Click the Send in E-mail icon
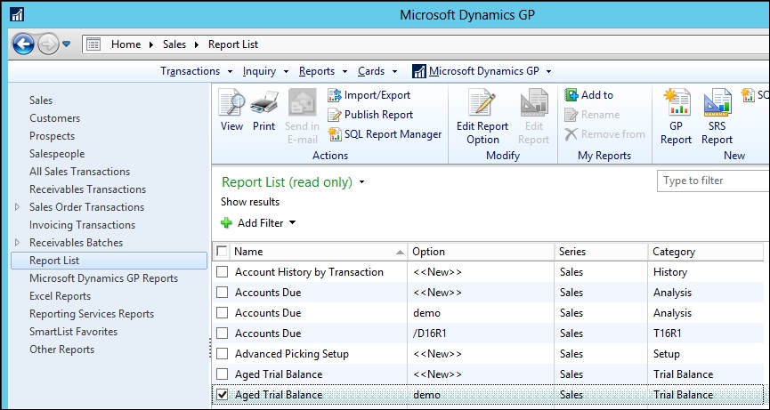Screen dimensions: 770x410 302,117
